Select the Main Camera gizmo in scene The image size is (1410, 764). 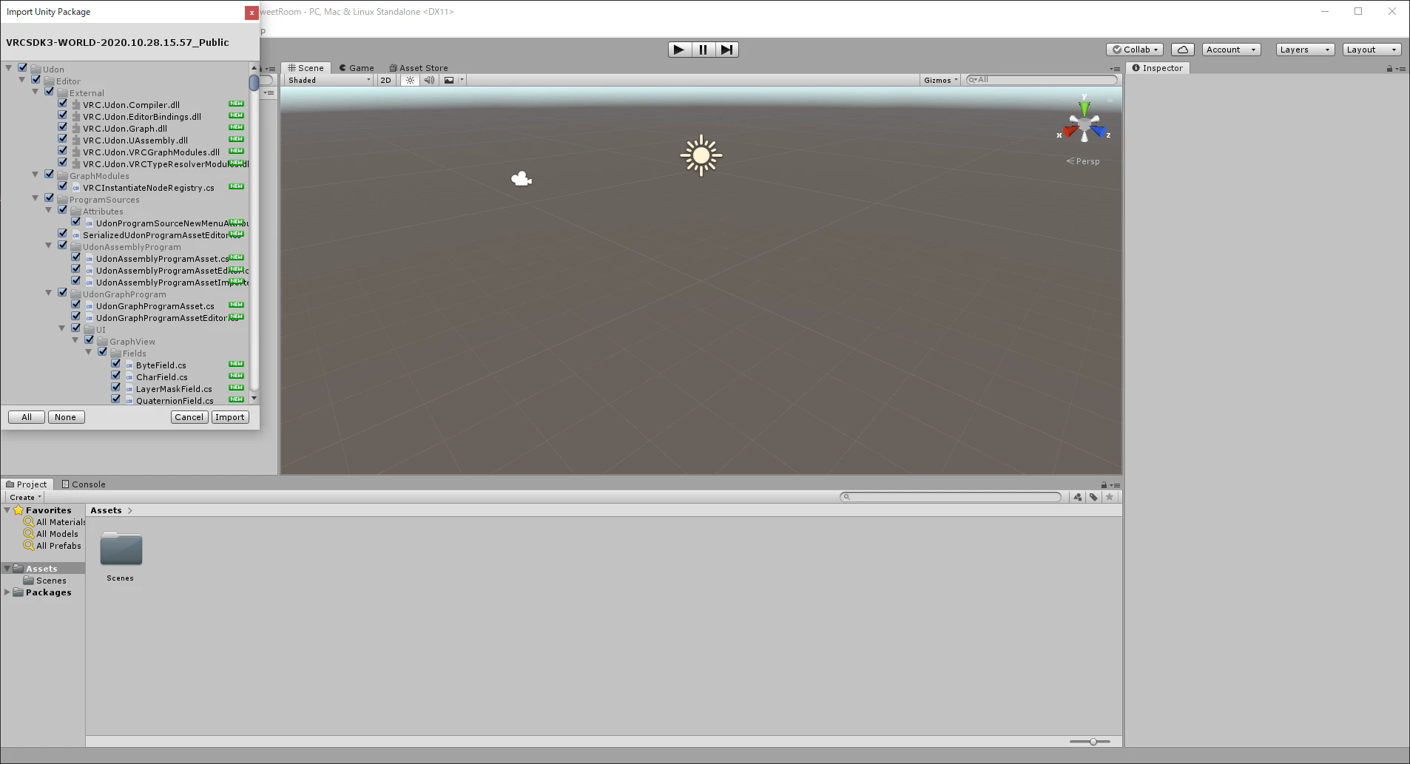tap(522, 179)
